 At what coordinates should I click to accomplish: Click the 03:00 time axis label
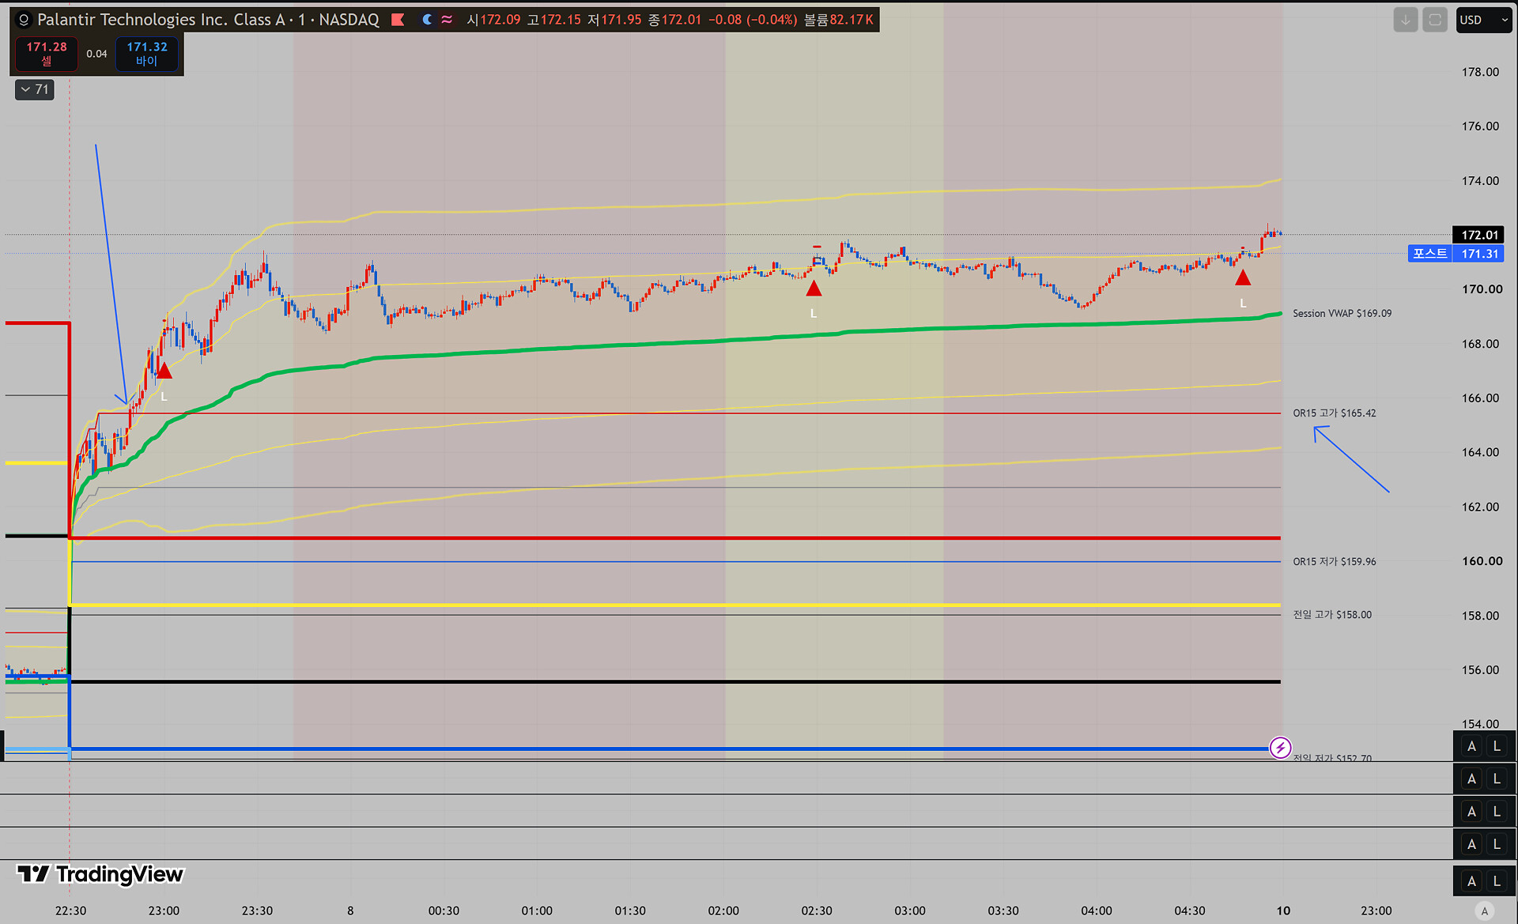click(910, 911)
